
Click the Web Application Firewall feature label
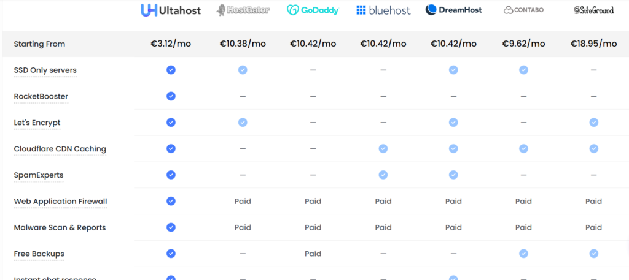click(60, 201)
